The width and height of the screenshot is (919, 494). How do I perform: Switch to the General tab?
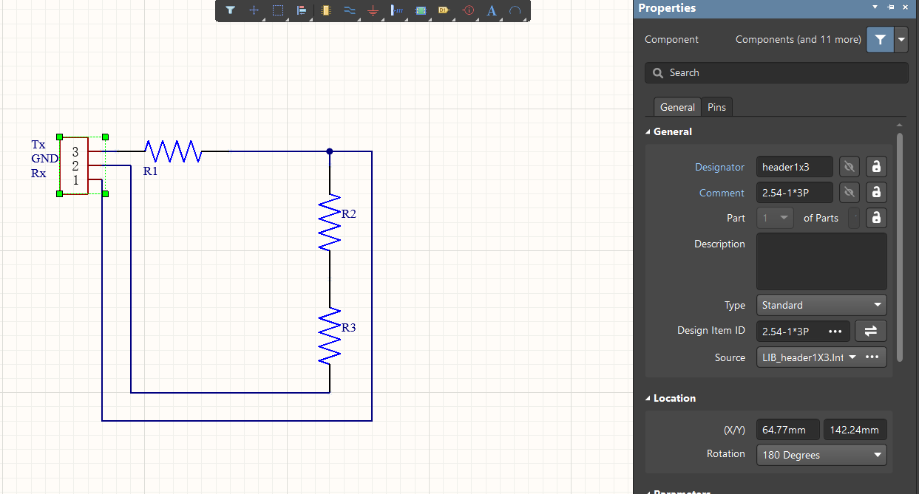pyautogui.click(x=677, y=107)
